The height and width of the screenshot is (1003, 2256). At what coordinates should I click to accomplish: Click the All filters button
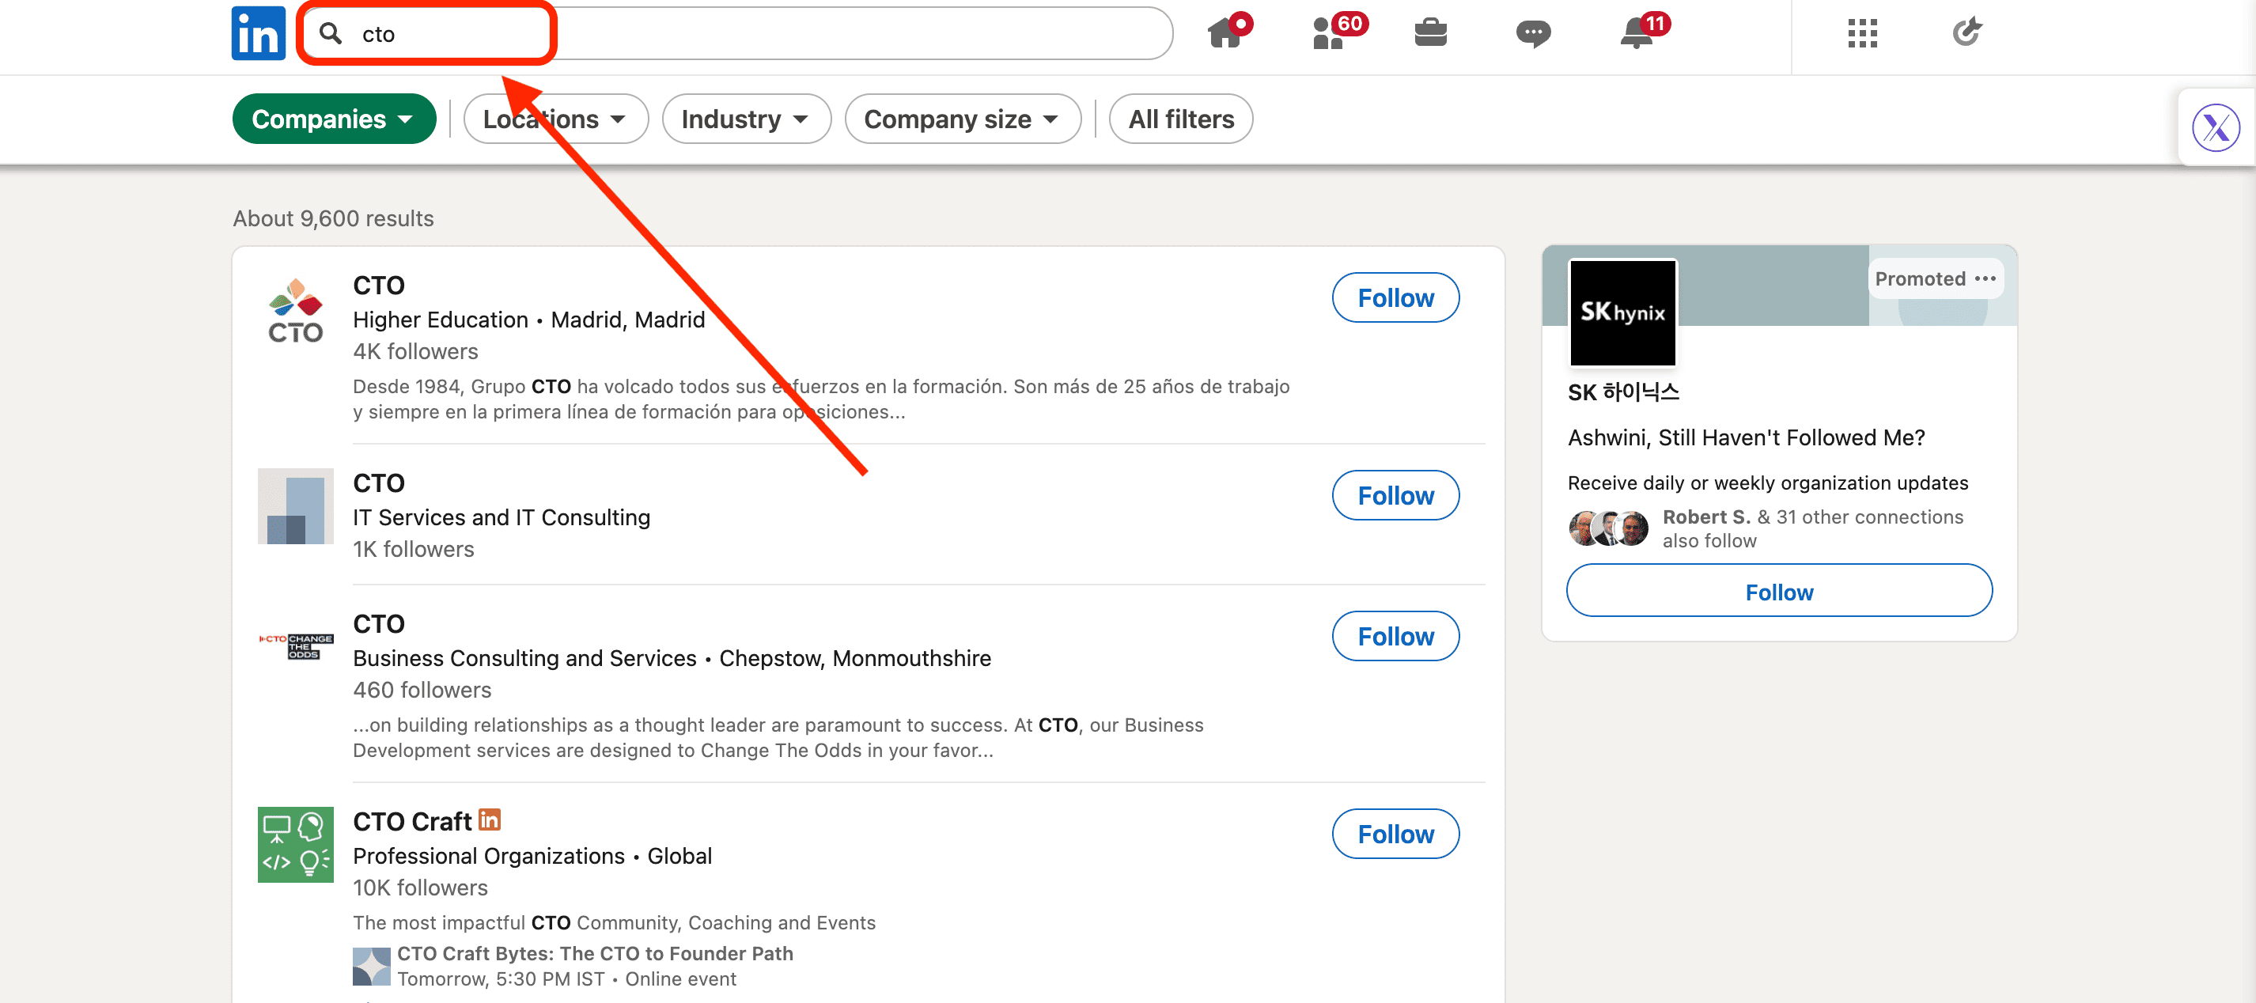click(x=1179, y=119)
